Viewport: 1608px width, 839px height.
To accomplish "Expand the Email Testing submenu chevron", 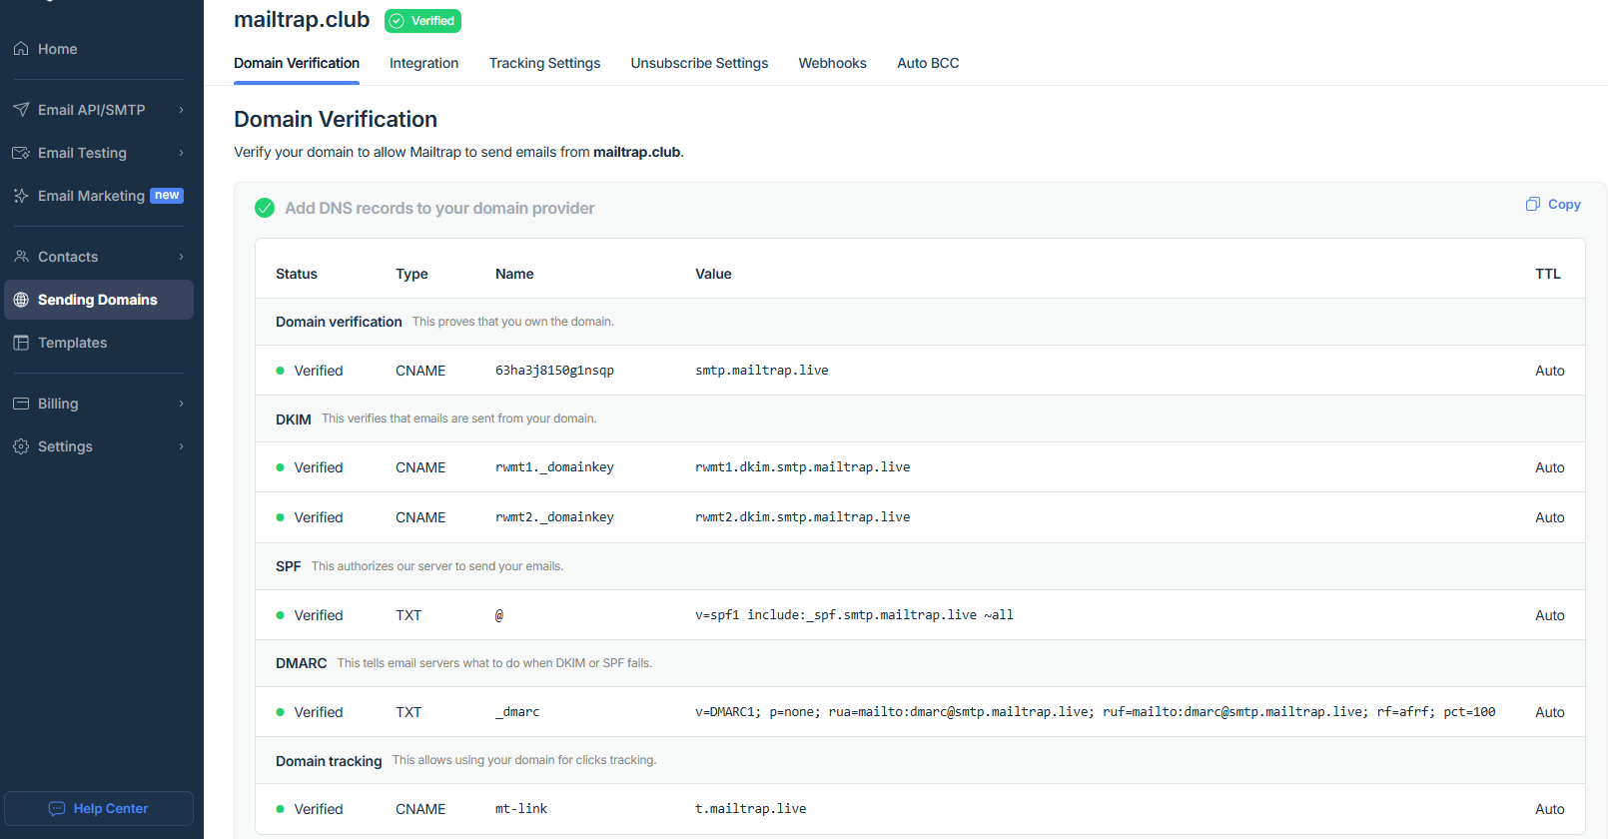I will click(181, 153).
